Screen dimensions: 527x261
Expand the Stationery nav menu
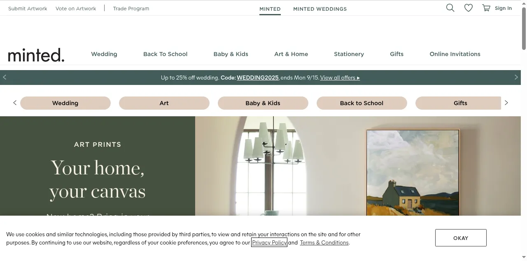pos(349,54)
